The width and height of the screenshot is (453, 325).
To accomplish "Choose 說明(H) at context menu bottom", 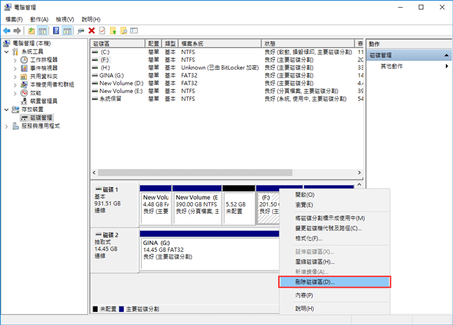I will click(x=335, y=309).
